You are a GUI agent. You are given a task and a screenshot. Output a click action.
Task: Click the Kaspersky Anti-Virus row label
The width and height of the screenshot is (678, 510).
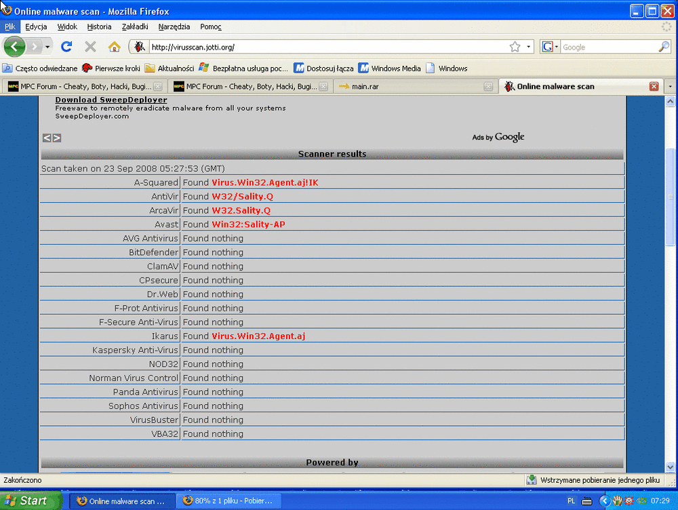pyautogui.click(x=135, y=350)
